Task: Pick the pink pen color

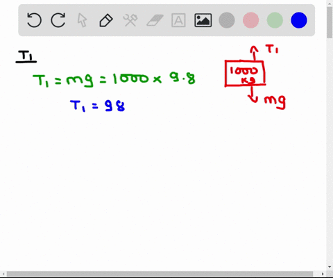Action: [251, 20]
